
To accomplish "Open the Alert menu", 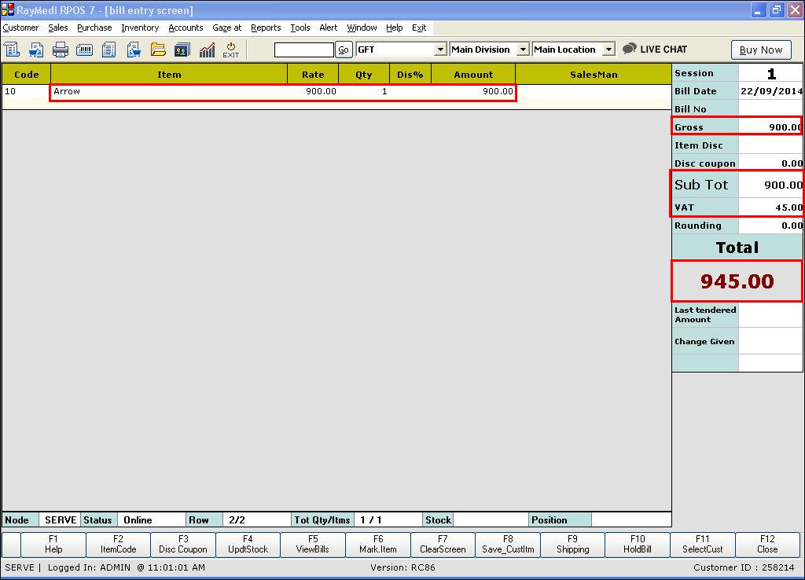I will (x=329, y=28).
